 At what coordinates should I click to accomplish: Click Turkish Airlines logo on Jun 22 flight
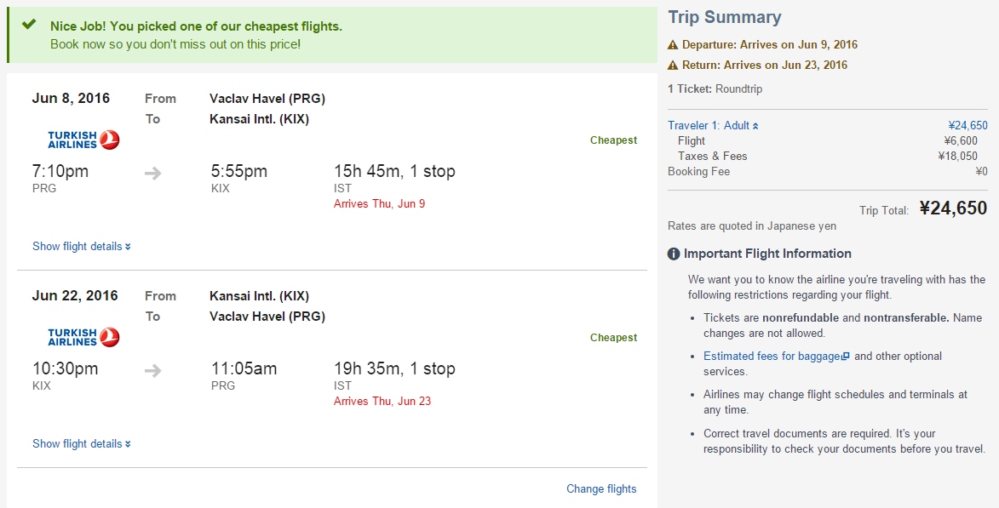tap(83, 337)
